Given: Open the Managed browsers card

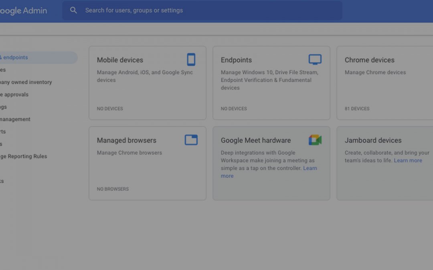Looking at the screenshot, I should pos(148,163).
